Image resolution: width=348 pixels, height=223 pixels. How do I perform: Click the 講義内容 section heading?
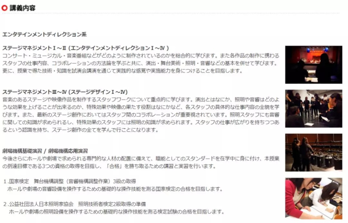click(x=22, y=8)
